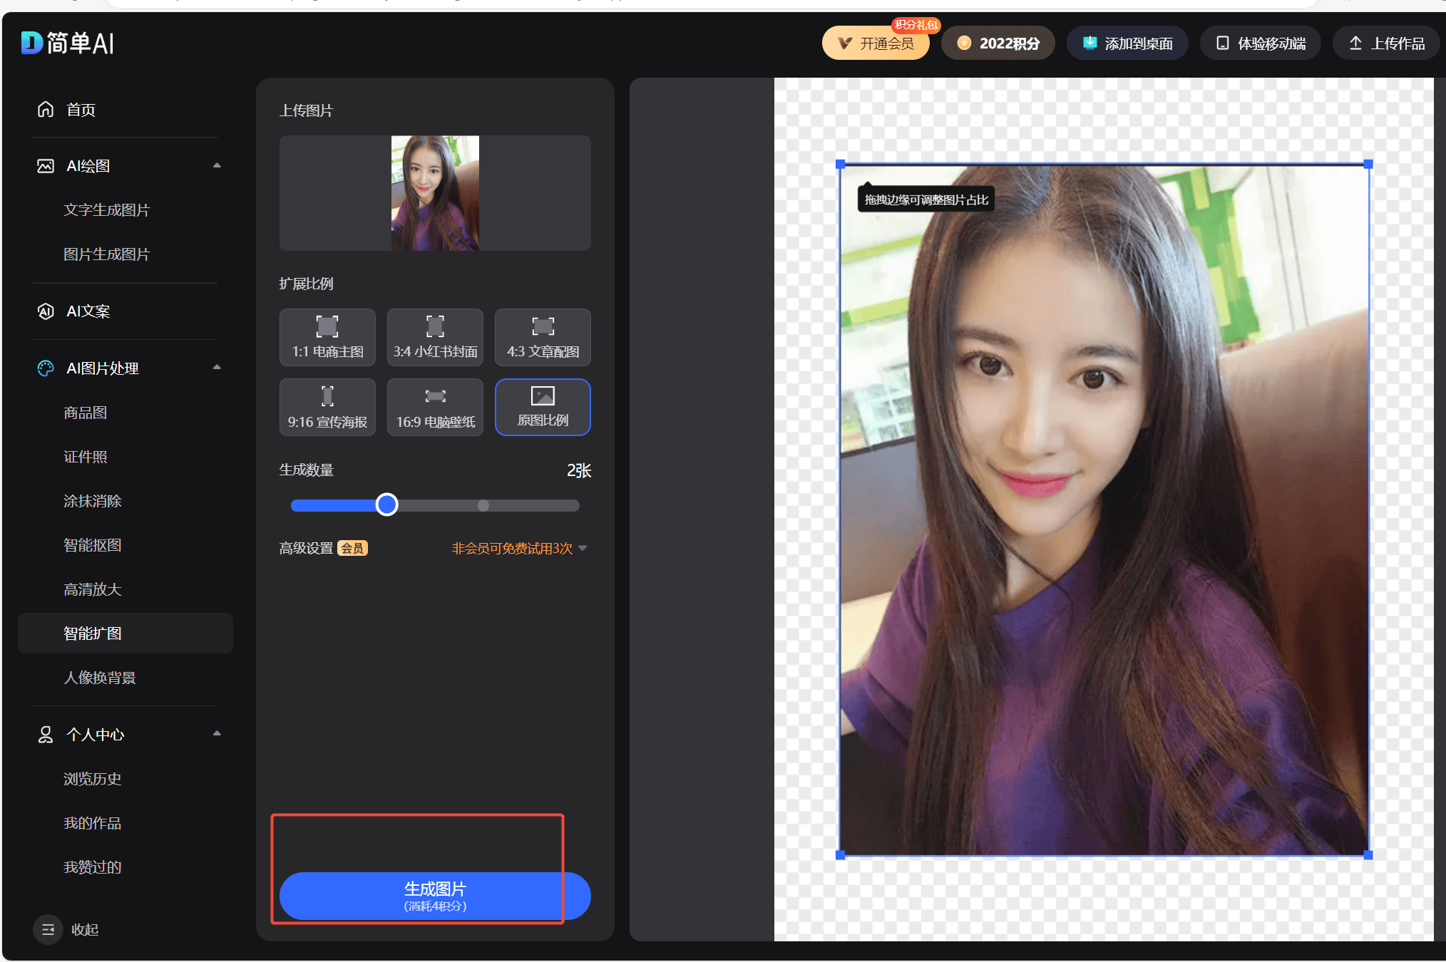Click the 2022积分 coin icon
Image resolution: width=1446 pixels, height=962 pixels.
pyautogui.click(x=964, y=43)
